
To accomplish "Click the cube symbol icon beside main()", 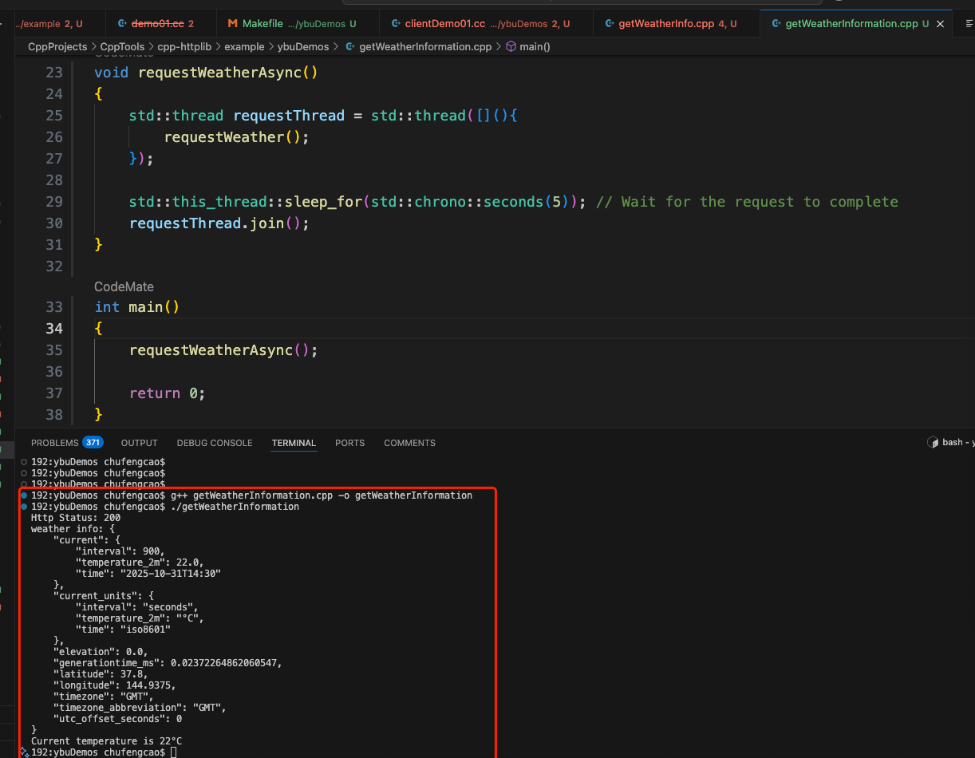I will coord(511,47).
